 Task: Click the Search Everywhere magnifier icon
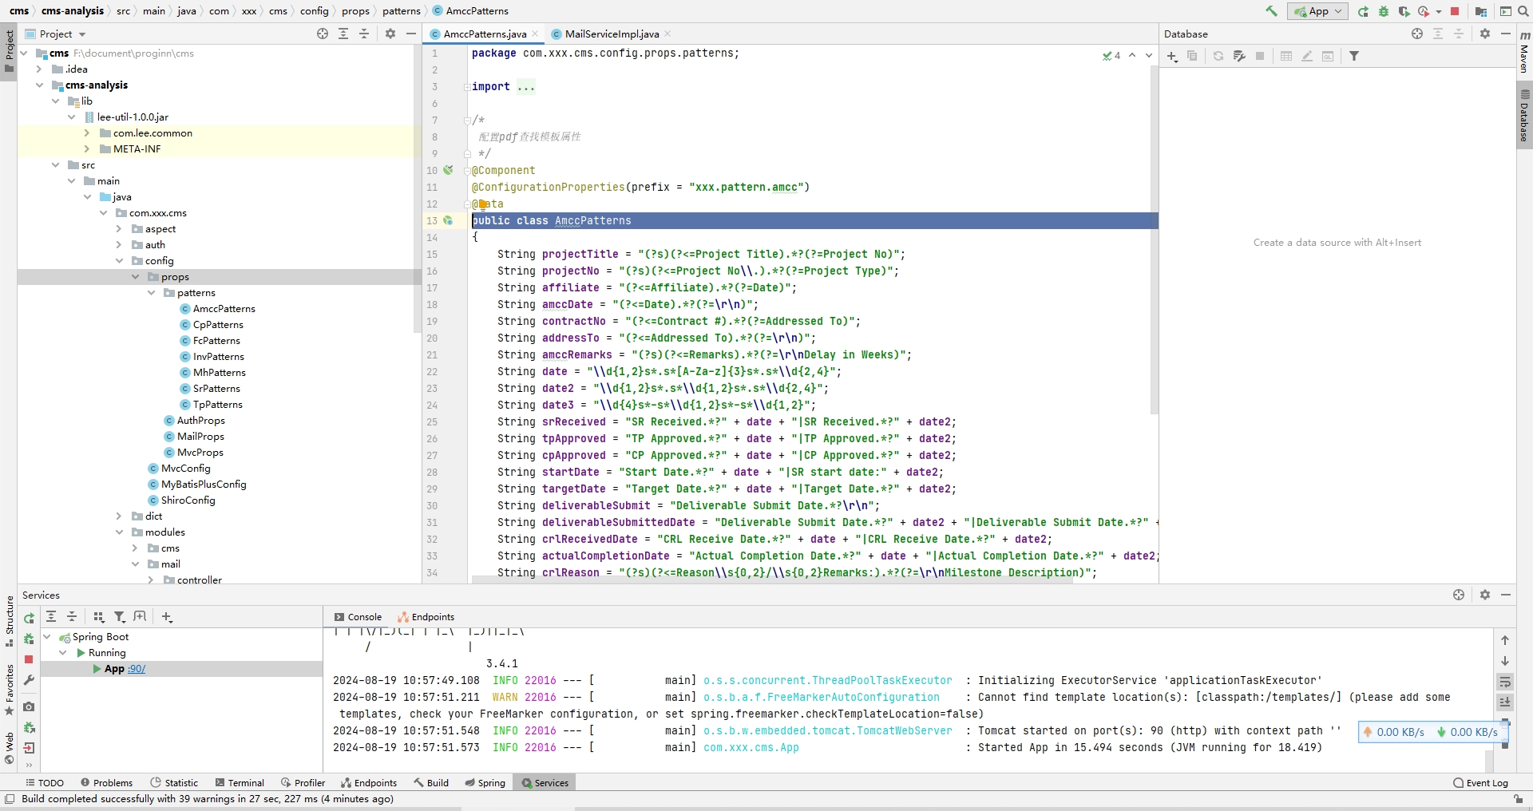tap(1523, 11)
